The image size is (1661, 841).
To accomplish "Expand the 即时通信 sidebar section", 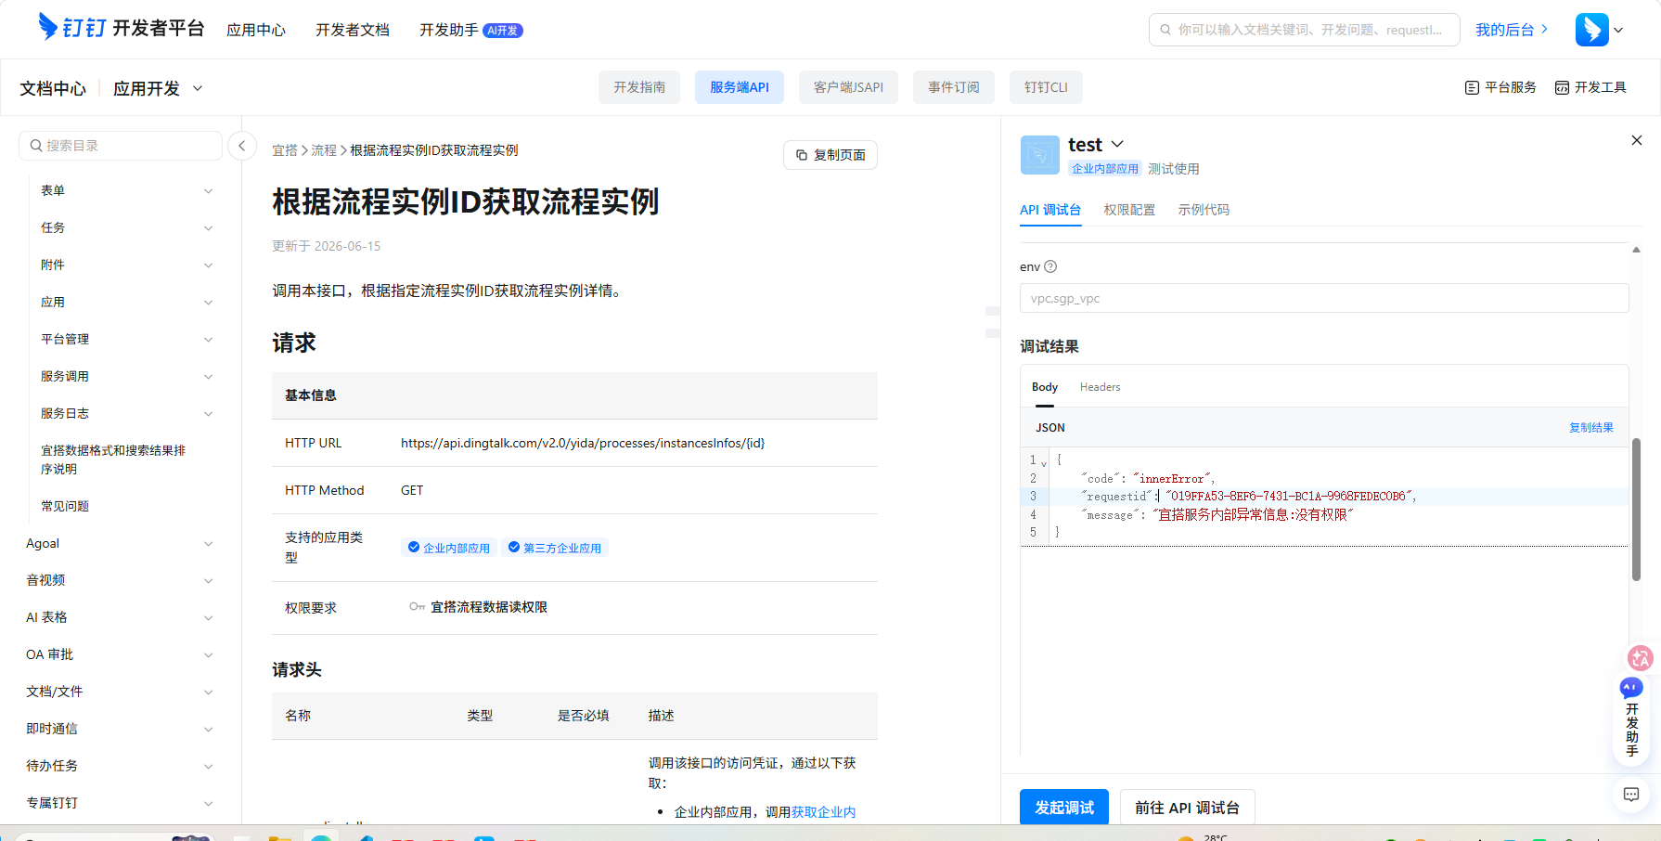I will [x=208, y=730].
